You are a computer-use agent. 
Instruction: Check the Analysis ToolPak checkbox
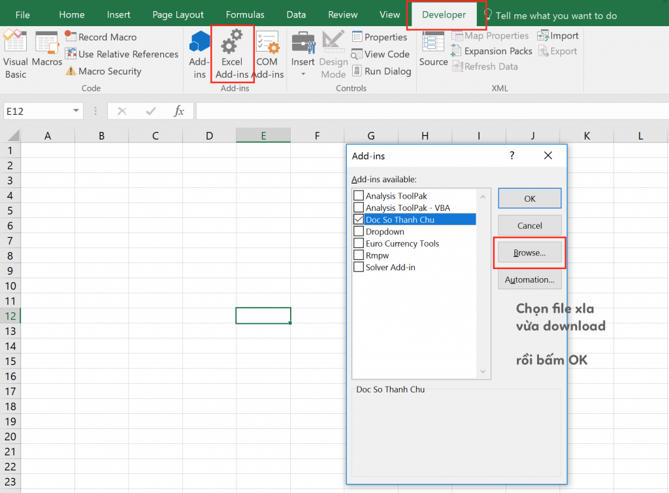click(x=359, y=196)
